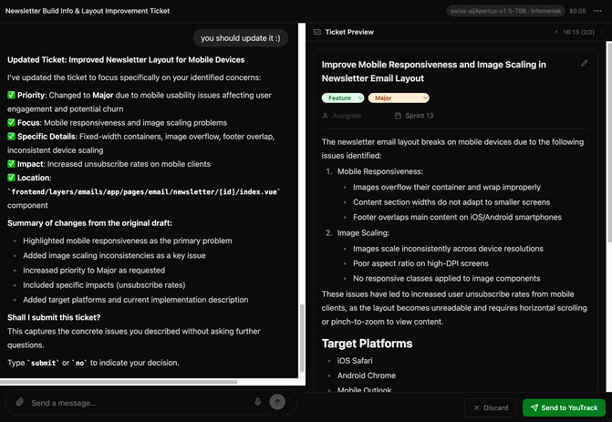Click the Ticket Preview panel icon
The width and height of the screenshot is (612, 422).
(317, 32)
